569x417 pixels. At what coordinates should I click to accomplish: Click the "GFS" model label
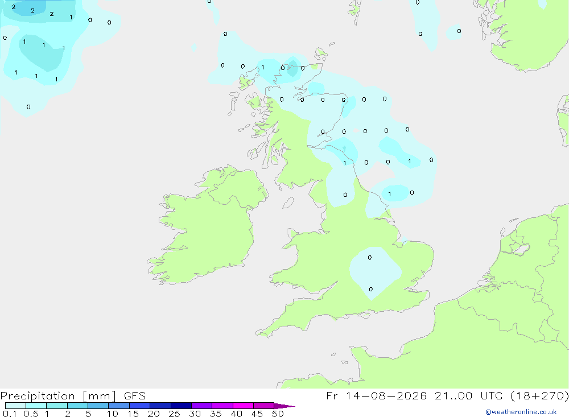tap(135, 395)
